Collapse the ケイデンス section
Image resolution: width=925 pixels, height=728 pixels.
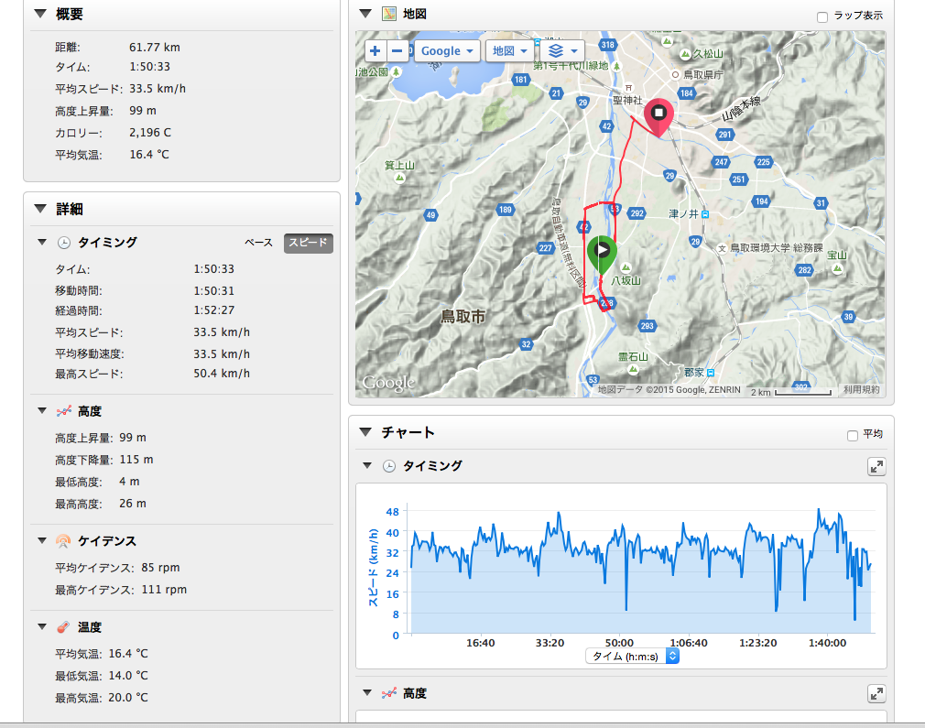point(42,540)
